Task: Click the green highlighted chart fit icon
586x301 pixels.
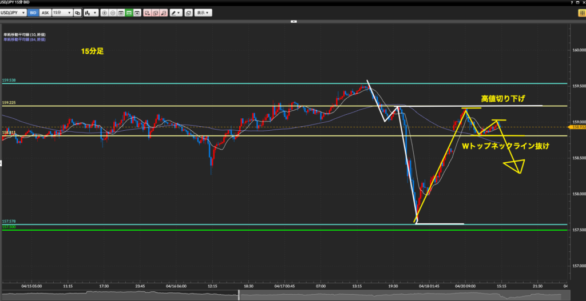Action: 129,13
